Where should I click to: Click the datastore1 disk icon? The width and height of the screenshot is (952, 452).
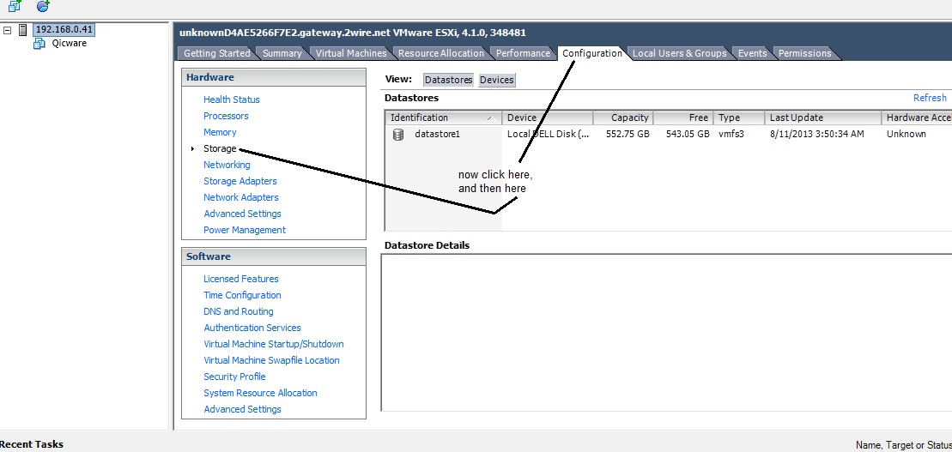(398, 135)
